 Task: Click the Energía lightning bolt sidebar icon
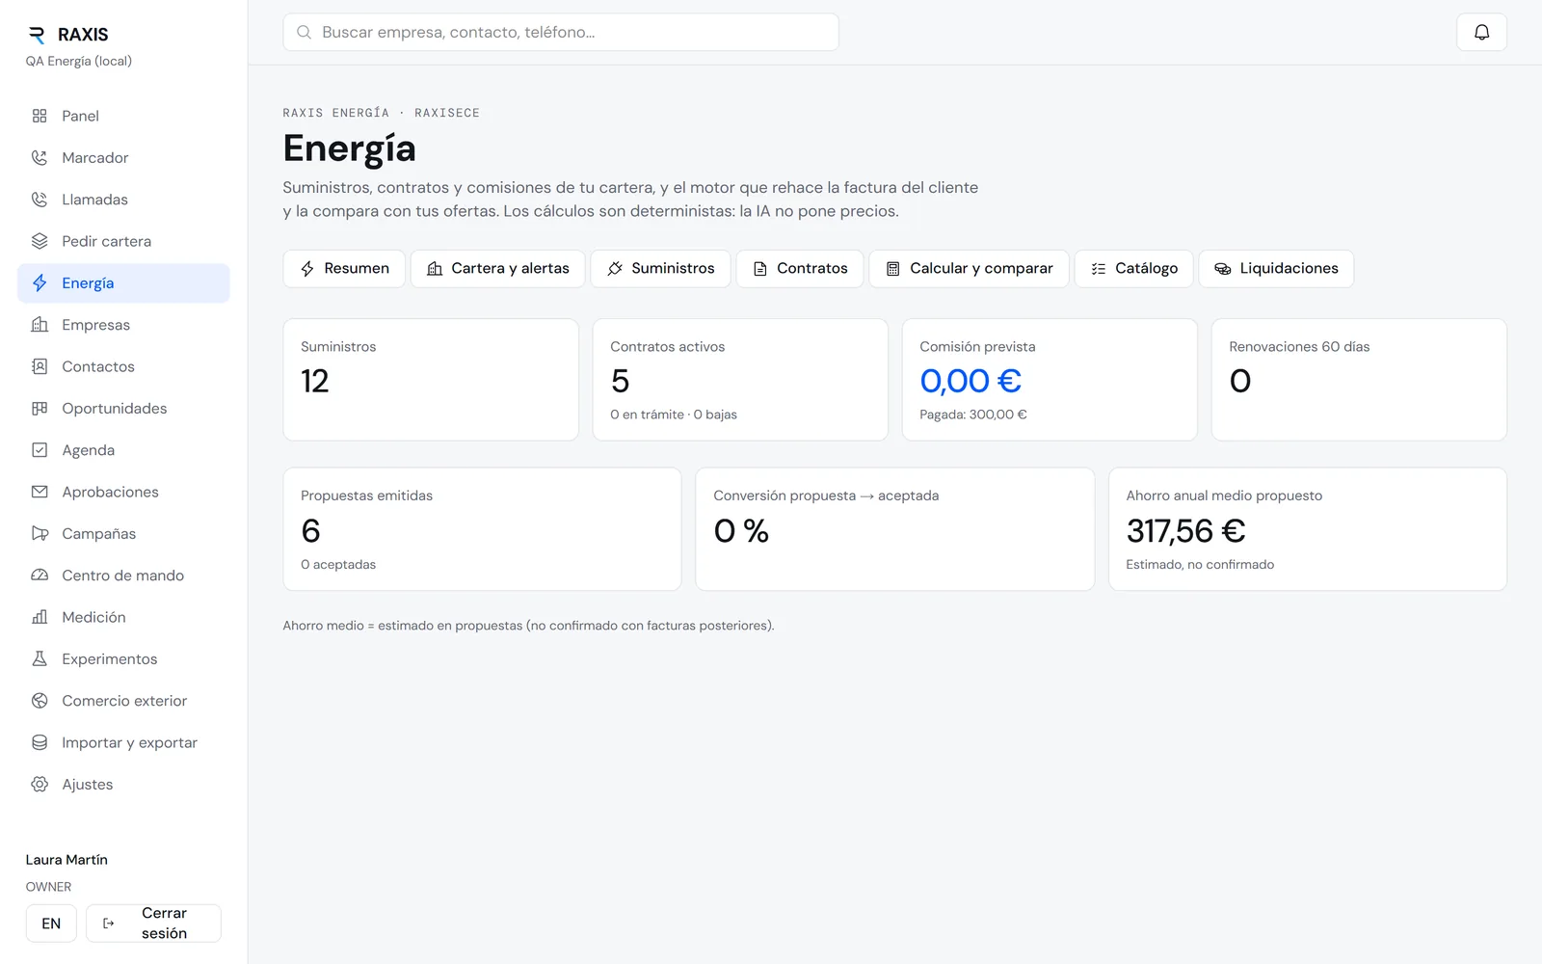40,282
